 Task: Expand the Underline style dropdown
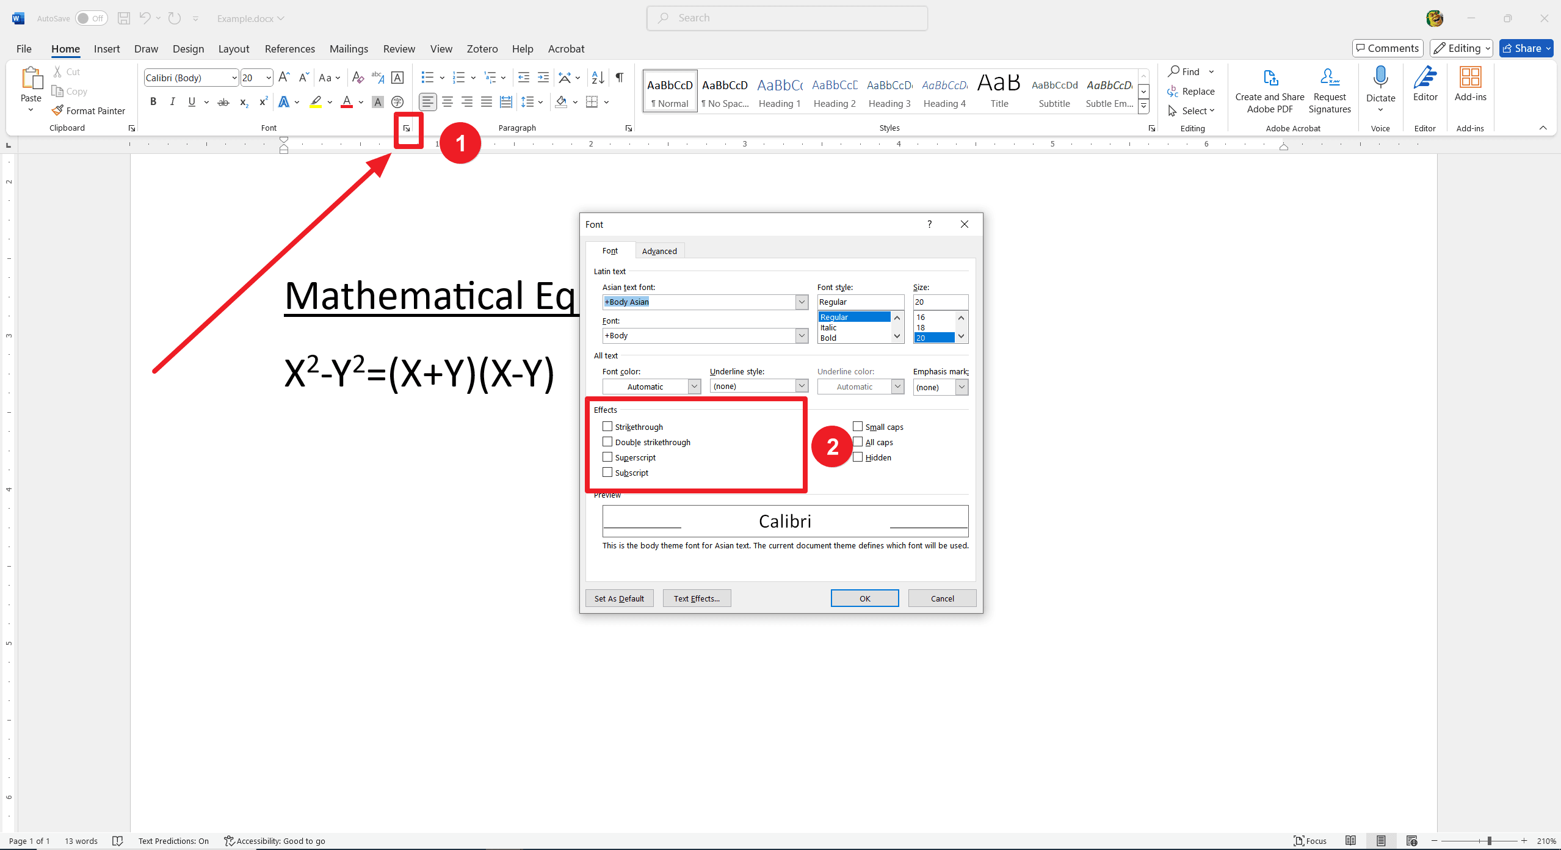(x=802, y=386)
